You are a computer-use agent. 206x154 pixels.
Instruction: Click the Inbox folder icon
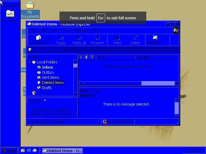(39, 67)
